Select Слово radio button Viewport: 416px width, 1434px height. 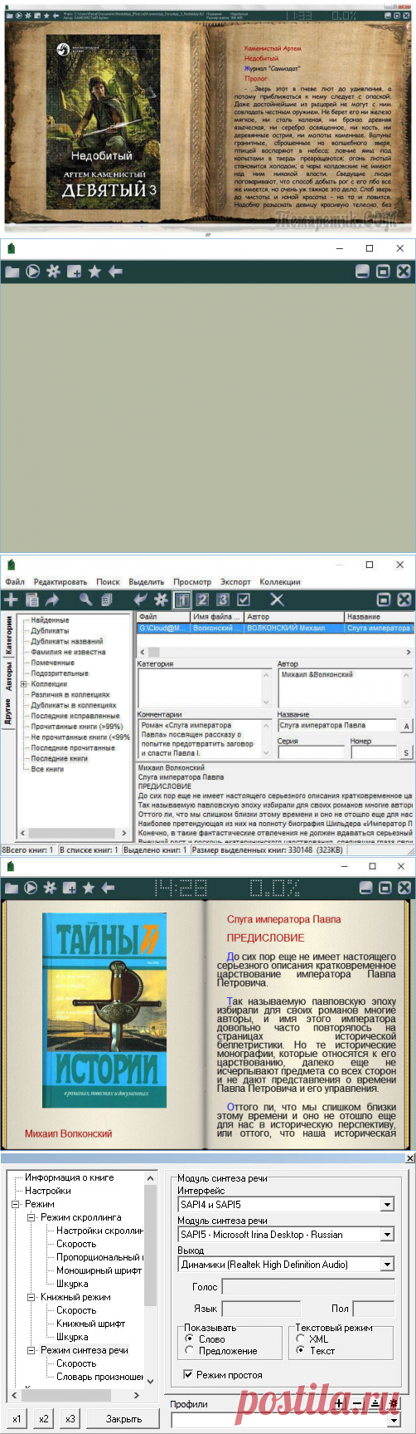[191, 1339]
